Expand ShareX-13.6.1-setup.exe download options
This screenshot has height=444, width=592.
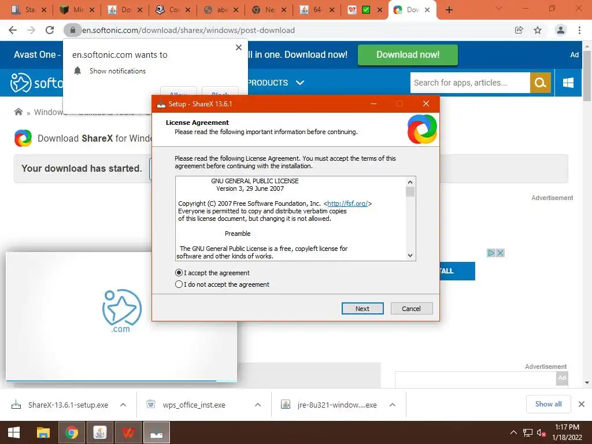pyautogui.click(x=123, y=405)
